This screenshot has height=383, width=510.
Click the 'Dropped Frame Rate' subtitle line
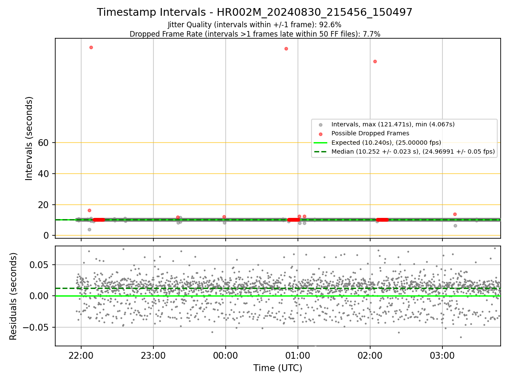click(x=255, y=34)
